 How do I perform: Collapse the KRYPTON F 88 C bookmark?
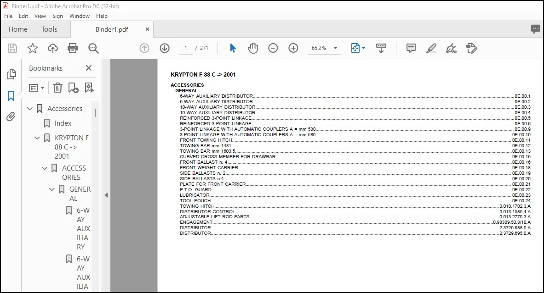click(x=37, y=138)
